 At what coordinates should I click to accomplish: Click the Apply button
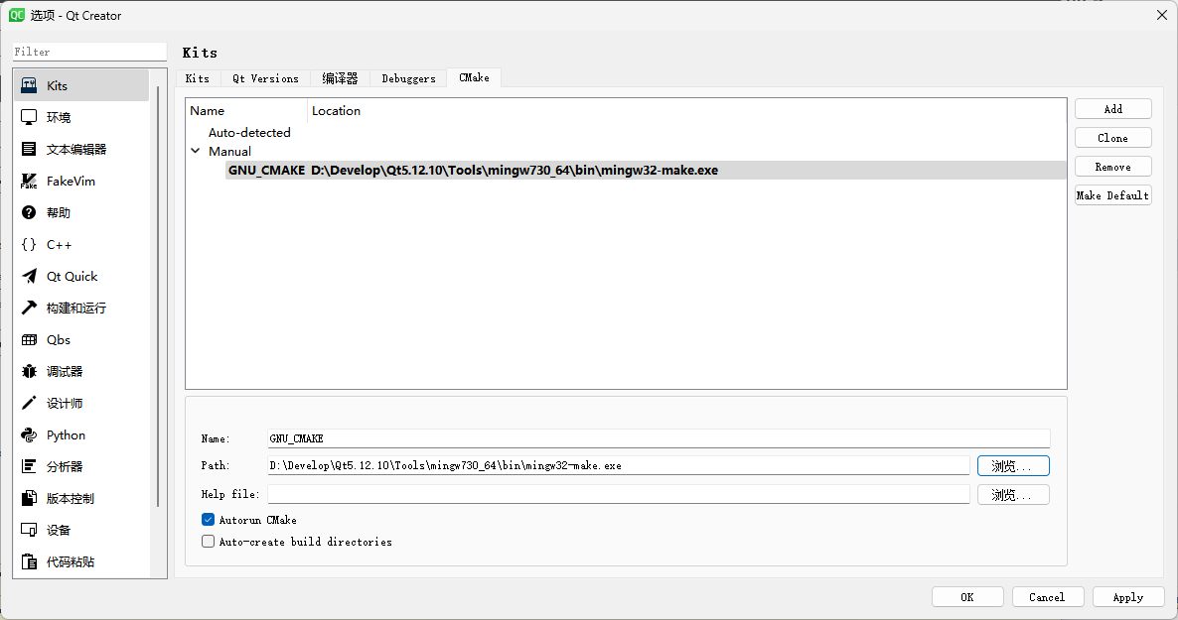pos(1128,597)
